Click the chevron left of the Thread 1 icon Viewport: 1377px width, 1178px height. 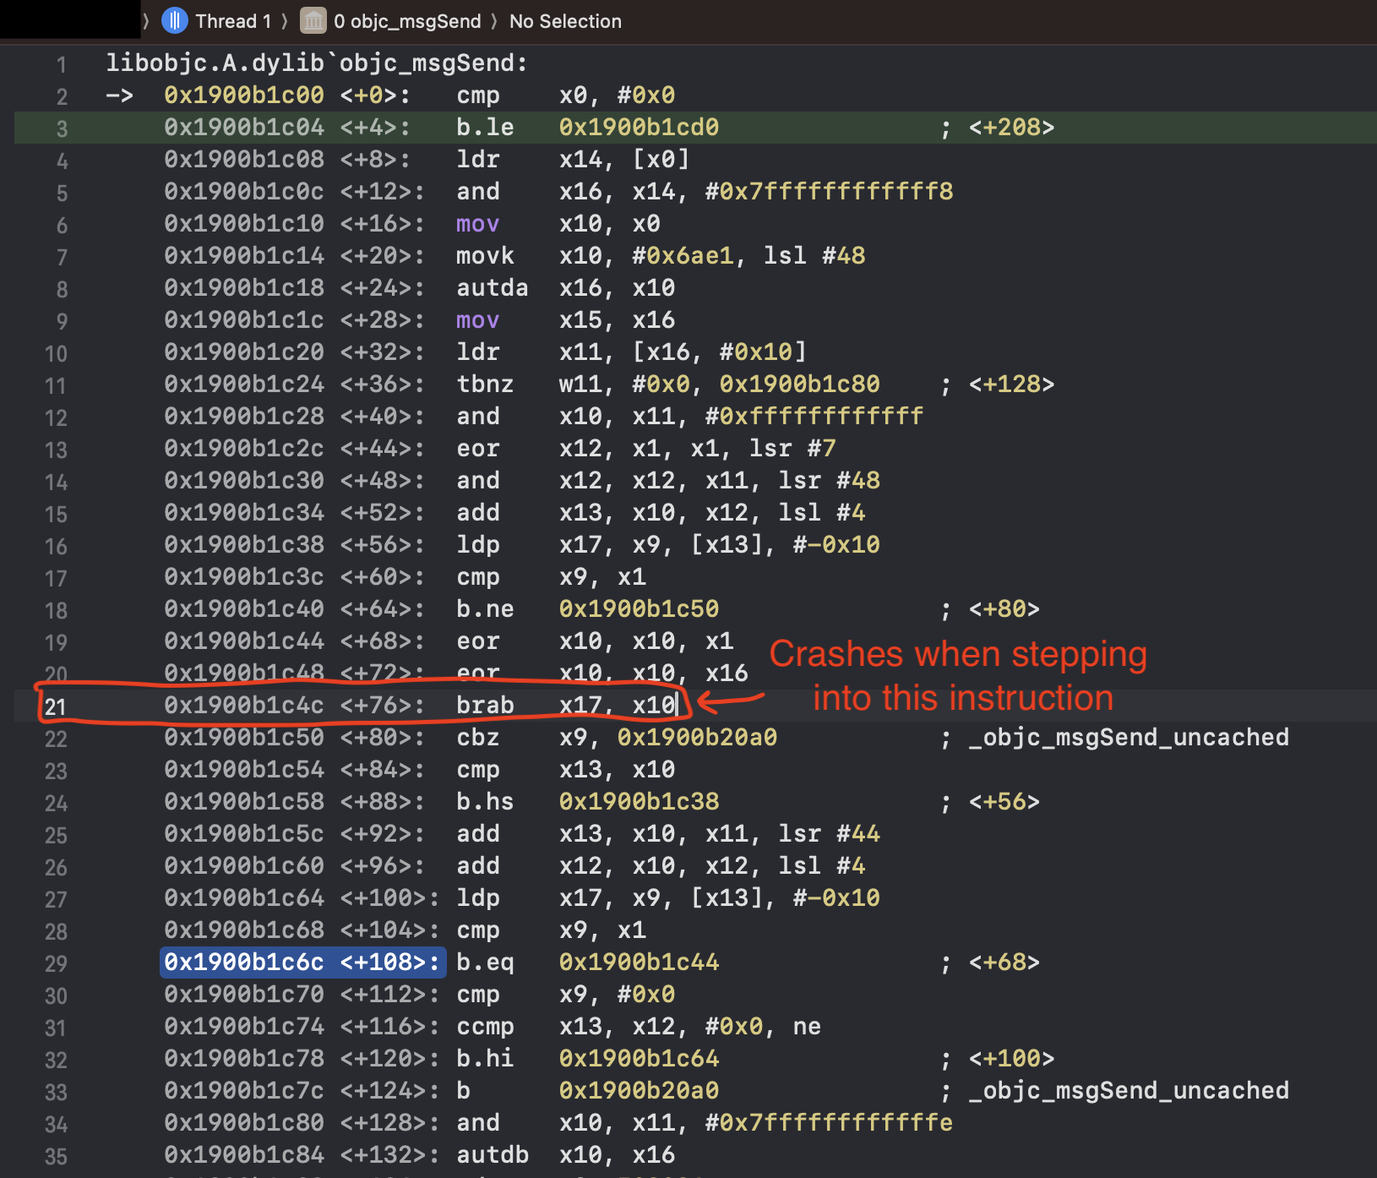[146, 21]
